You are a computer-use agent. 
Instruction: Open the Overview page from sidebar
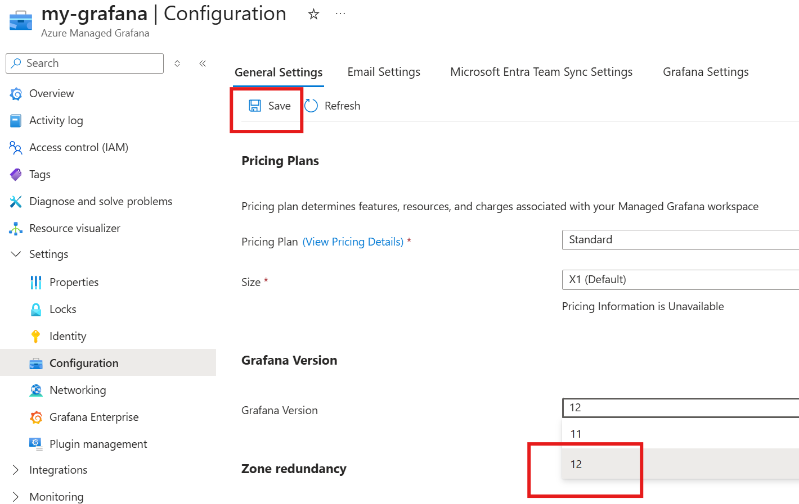[51, 93]
